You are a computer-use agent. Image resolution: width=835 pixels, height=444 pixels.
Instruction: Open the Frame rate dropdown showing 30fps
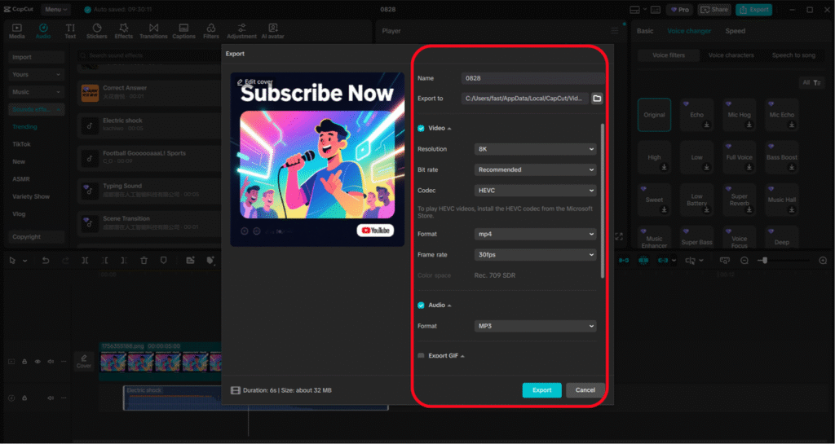click(x=535, y=255)
